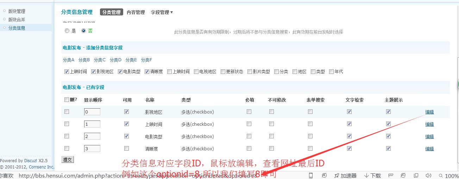Check 不可修改 checkbox for 电影类型 table row
The height and width of the screenshot is (179, 459).
[271, 136]
